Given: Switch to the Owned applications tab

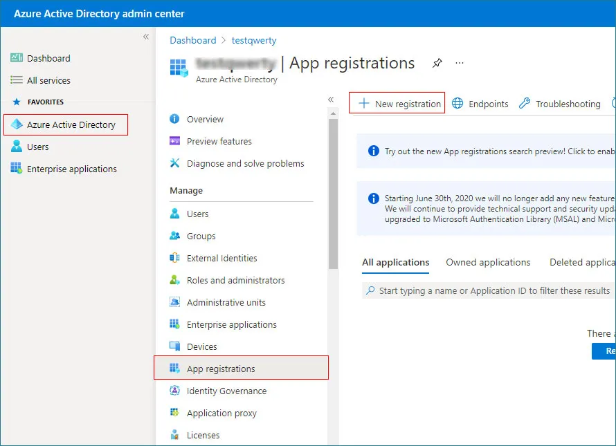Looking at the screenshot, I should click(x=488, y=263).
